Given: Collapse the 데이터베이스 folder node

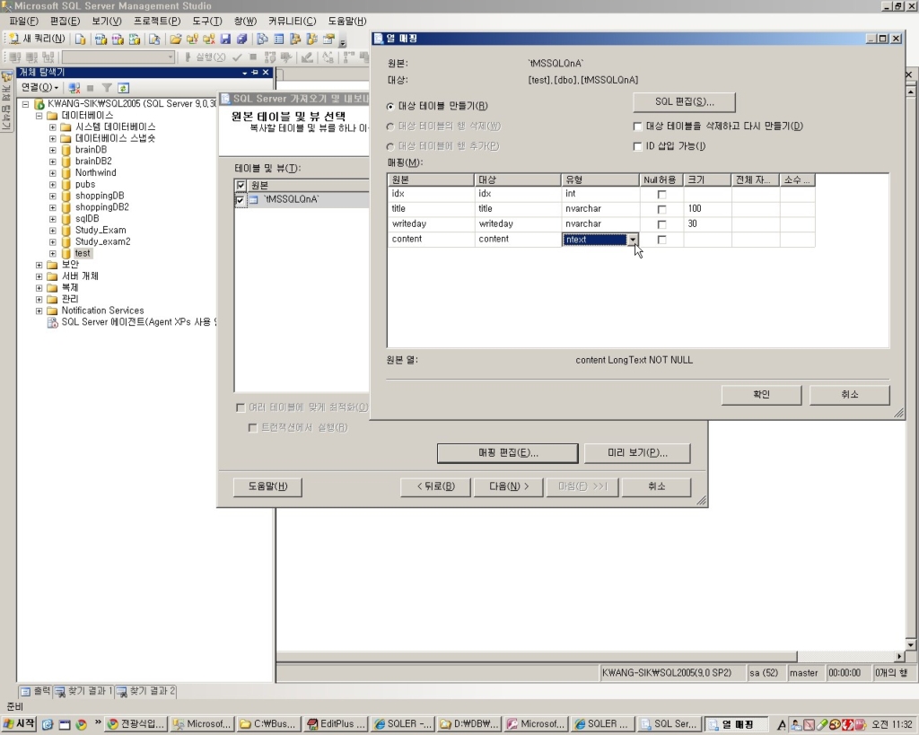Looking at the screenshot, I should tap(39, 116).
